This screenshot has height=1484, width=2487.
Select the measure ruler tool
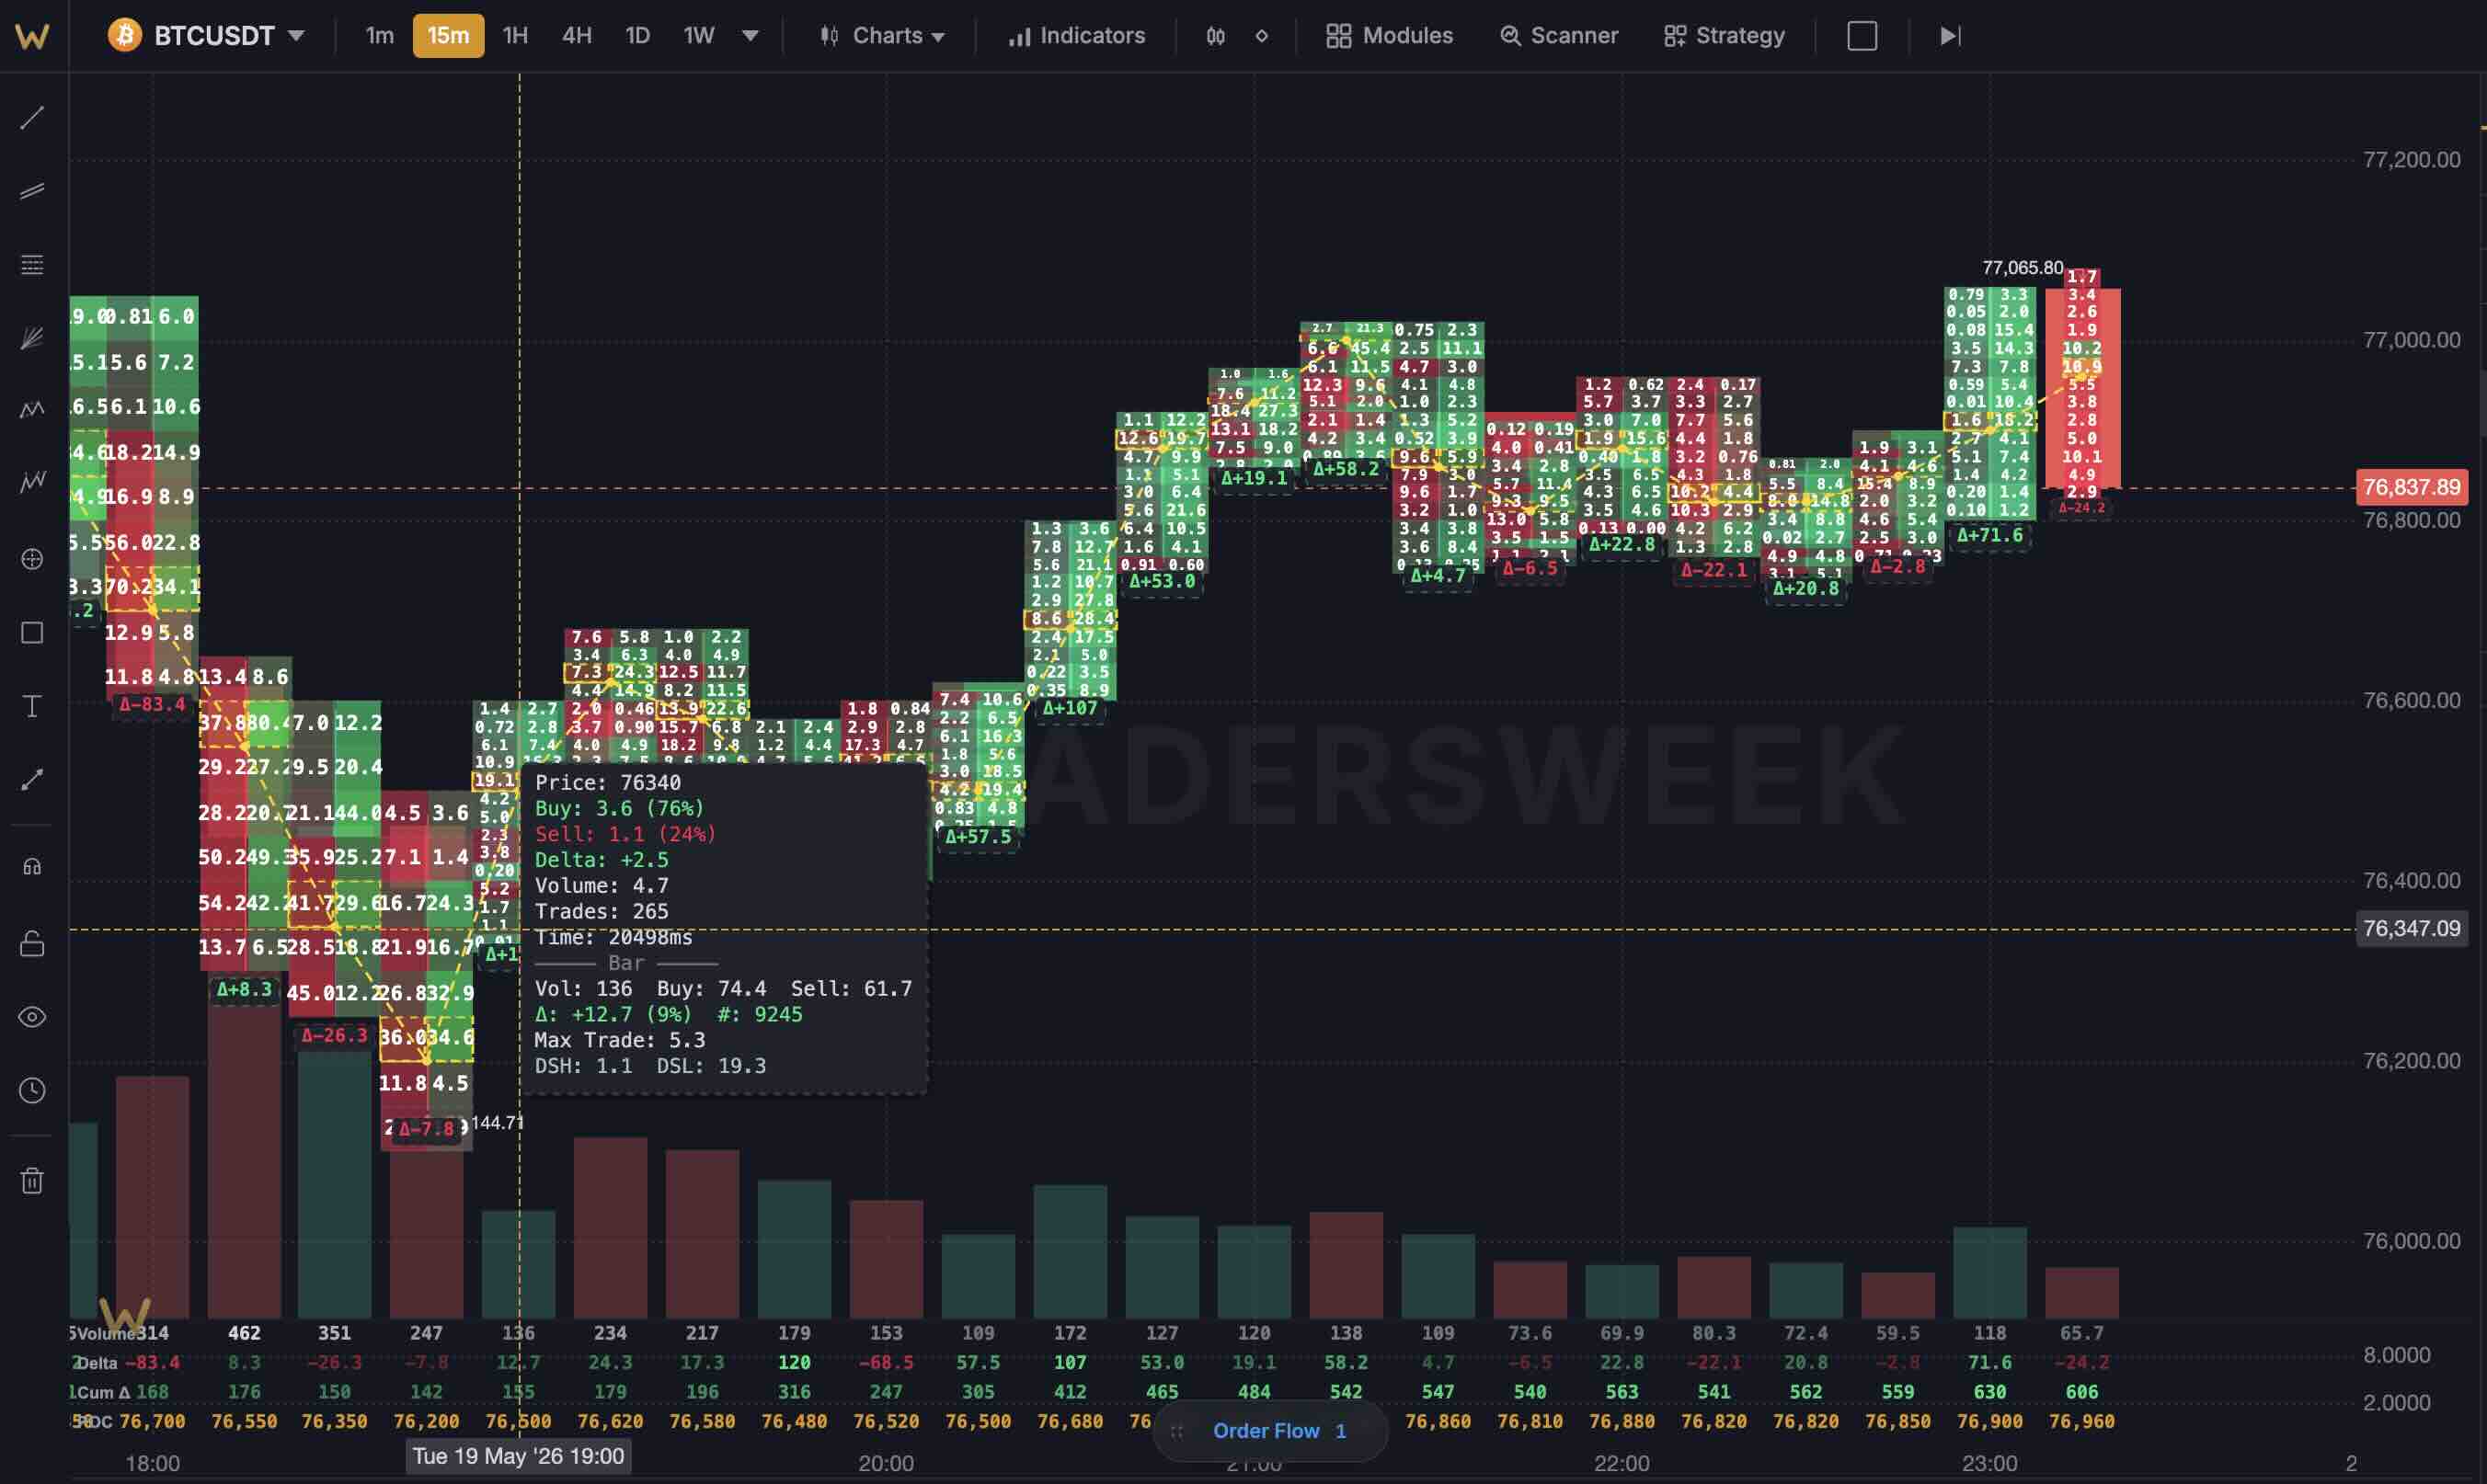point(32,779)
